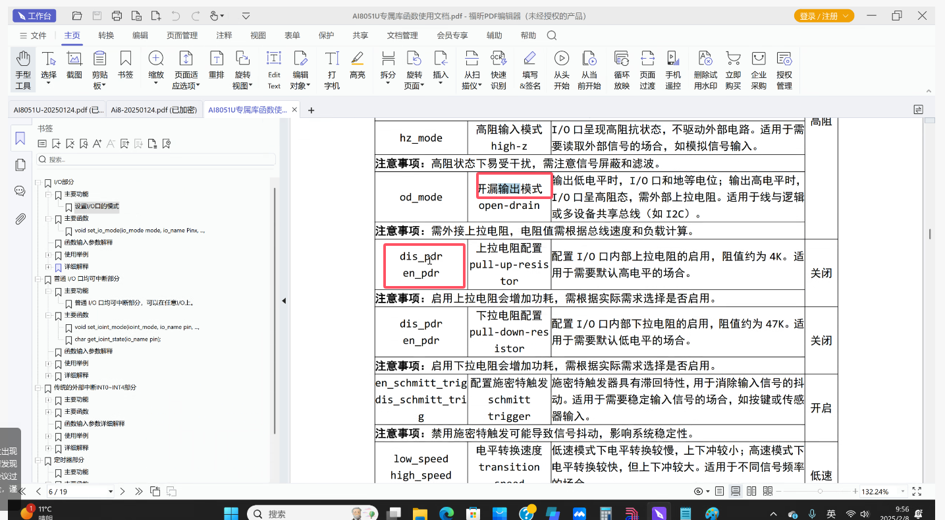Collapse the I/O部分 bookmark node

[38, 183]
